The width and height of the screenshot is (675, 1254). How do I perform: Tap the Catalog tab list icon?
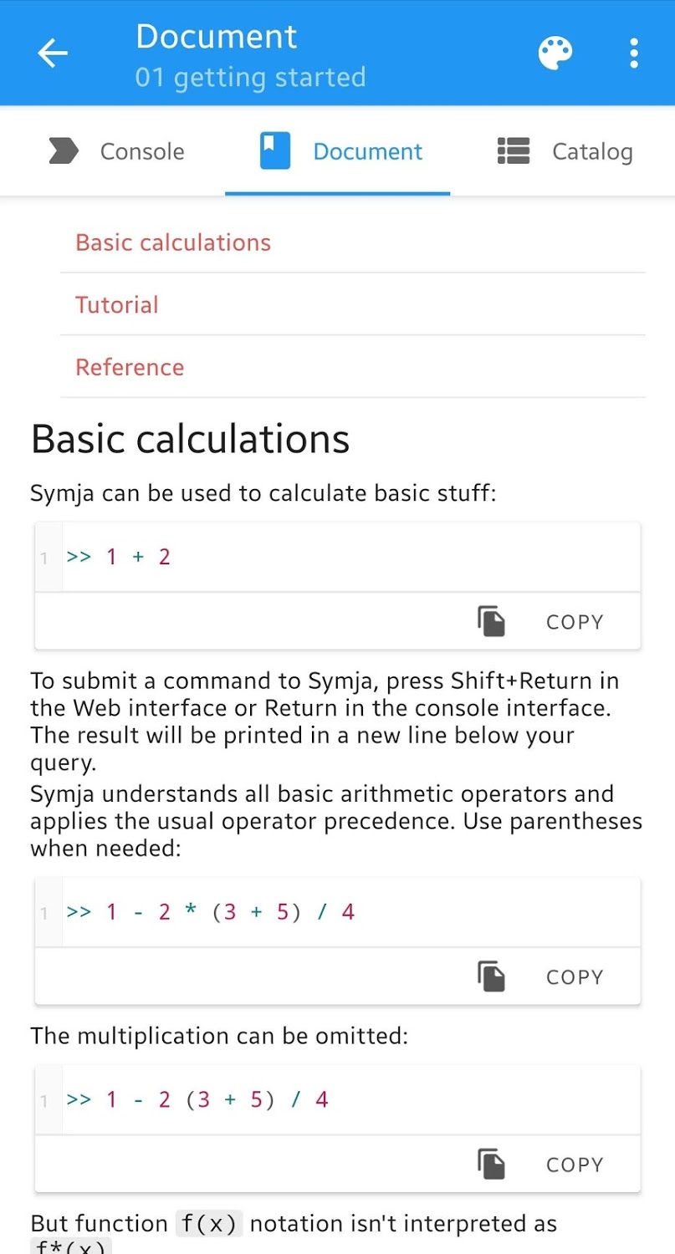coord(514,151)
